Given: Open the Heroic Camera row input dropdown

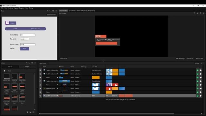Looking at the screenshot, I should tap(57, 92).
